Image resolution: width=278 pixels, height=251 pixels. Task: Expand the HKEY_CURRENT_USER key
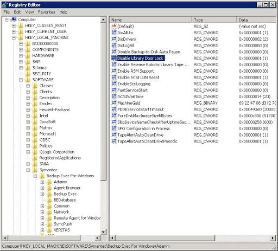tap(14, 31)
